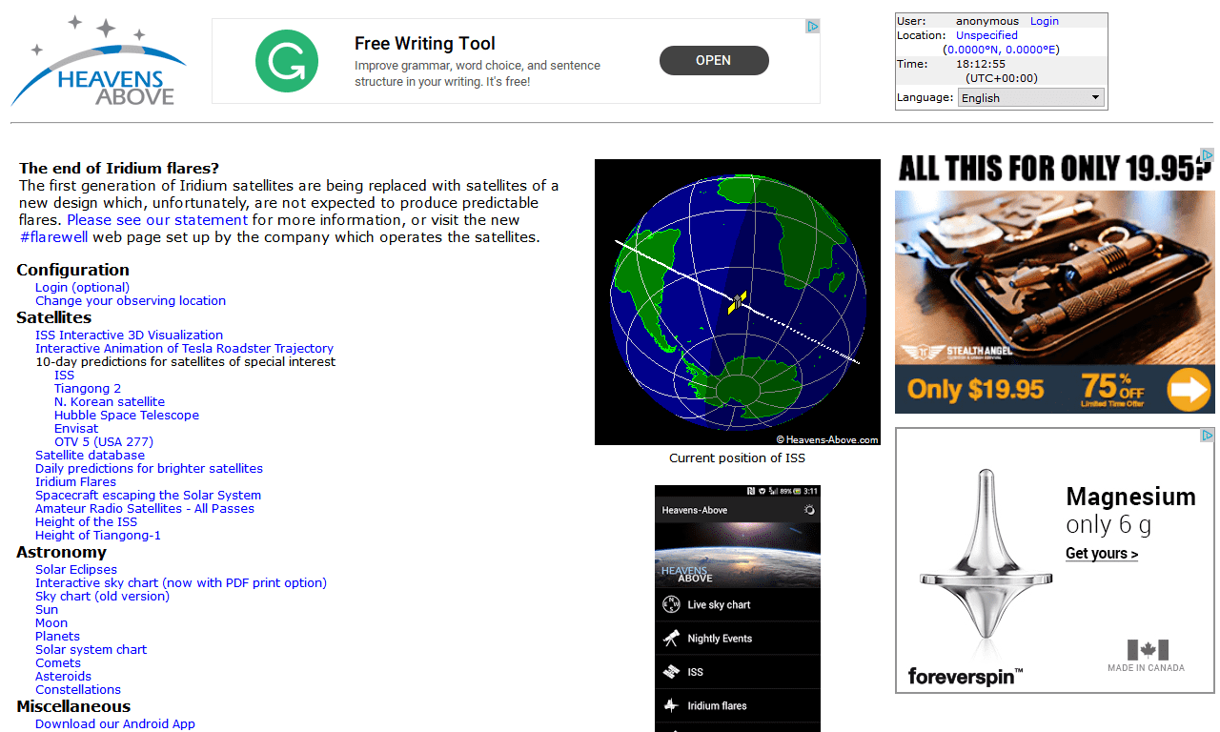Open Tiangong 2 predictions
This screenshot has height=732, width=1220.
point(88,388)
